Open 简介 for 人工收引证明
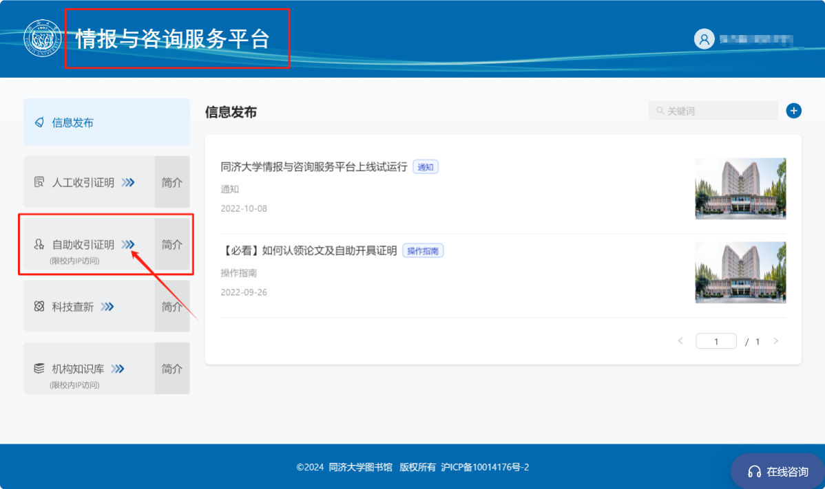The image size is (825, 489). [172, 182]
